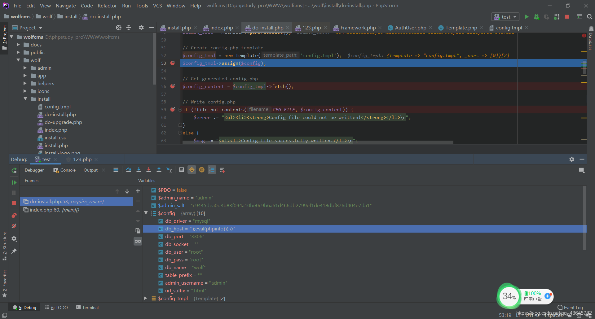Open Event Log in status bar
This screenshot has height=319, width=595.
pos(570,308)
